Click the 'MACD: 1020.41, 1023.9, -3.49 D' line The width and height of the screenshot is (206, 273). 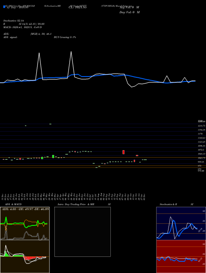23,27
